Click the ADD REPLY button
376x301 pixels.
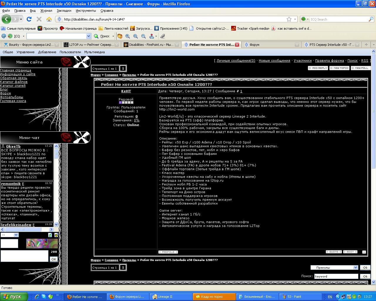coord(318,68)
